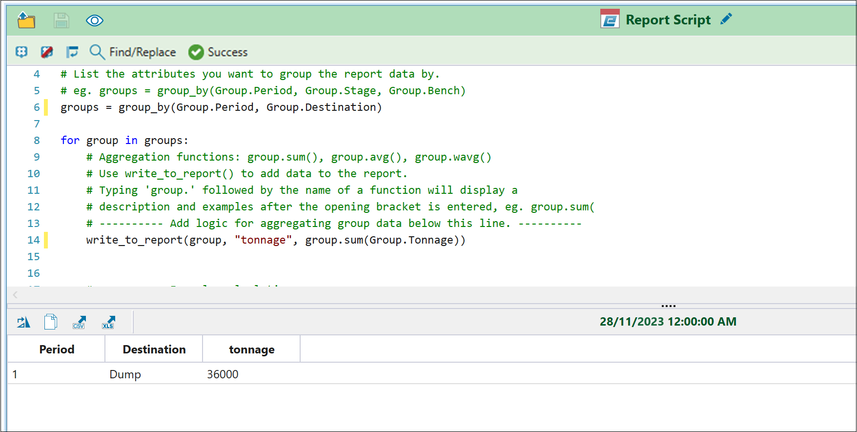Toggle the word wrap icon
This screenshot has height=432, width=857.
[72, 52]
